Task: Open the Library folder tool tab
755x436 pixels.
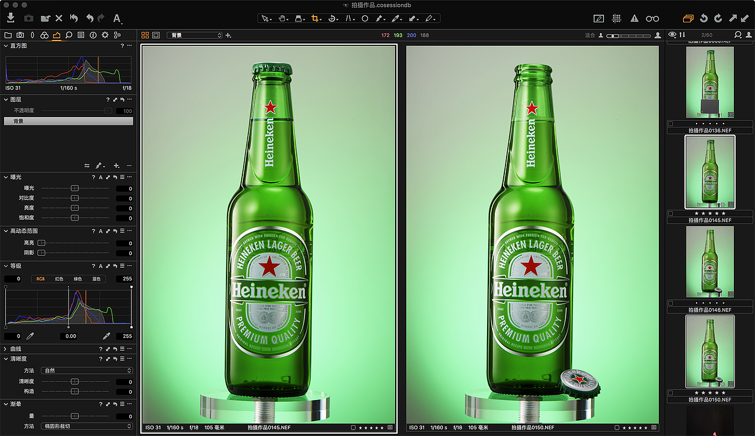Action: (8, 35)
